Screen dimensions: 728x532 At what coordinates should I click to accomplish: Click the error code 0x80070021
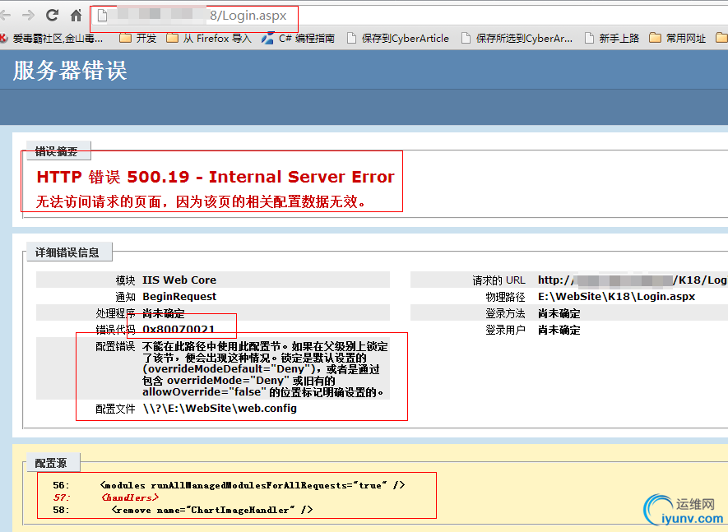(179, 329)
